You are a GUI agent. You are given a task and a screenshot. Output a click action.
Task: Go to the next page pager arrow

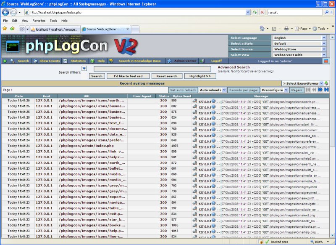pos(320,90)
